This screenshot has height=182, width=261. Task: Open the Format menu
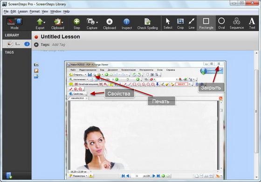[34, 12]
